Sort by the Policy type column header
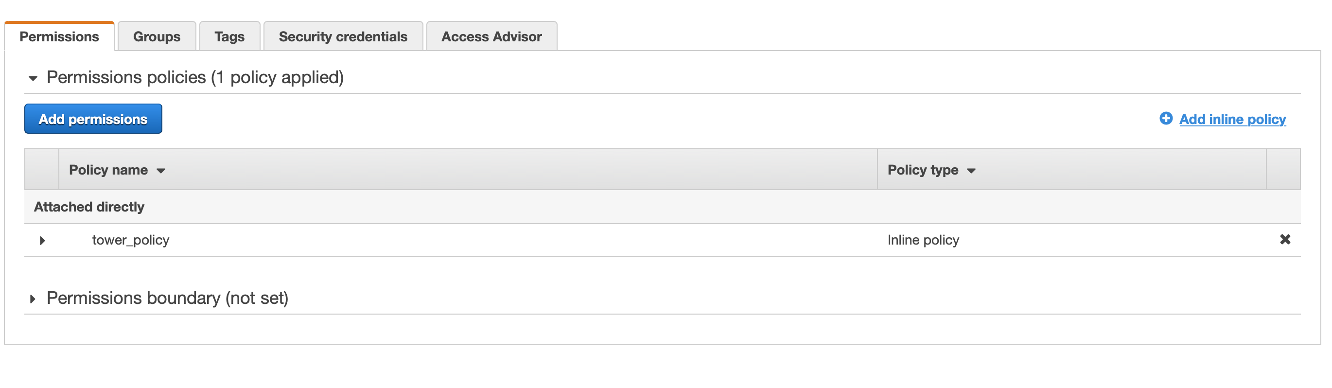This screenshot has height=388, width=1332. 923,170
